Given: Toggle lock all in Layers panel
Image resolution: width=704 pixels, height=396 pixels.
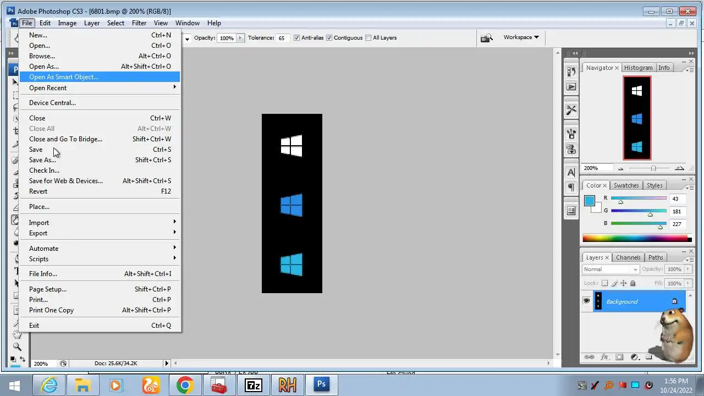Looking at the screenshot, I should pyautogui.click(x=632, y=283).
